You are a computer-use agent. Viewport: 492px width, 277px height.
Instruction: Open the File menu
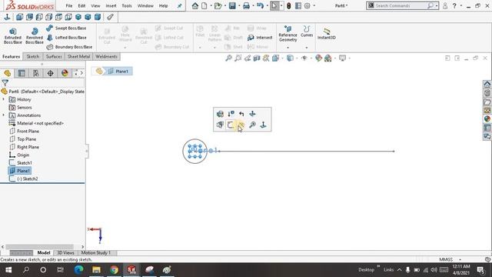(69, 5)
